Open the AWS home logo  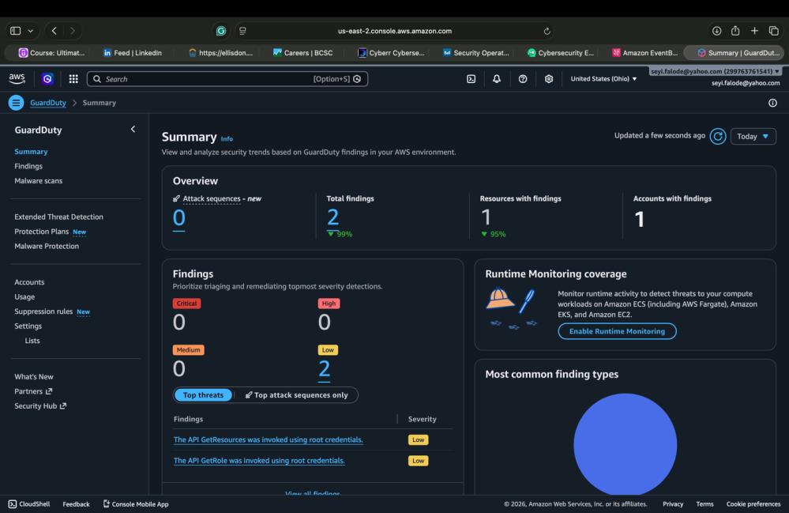[x=17, y=78]
